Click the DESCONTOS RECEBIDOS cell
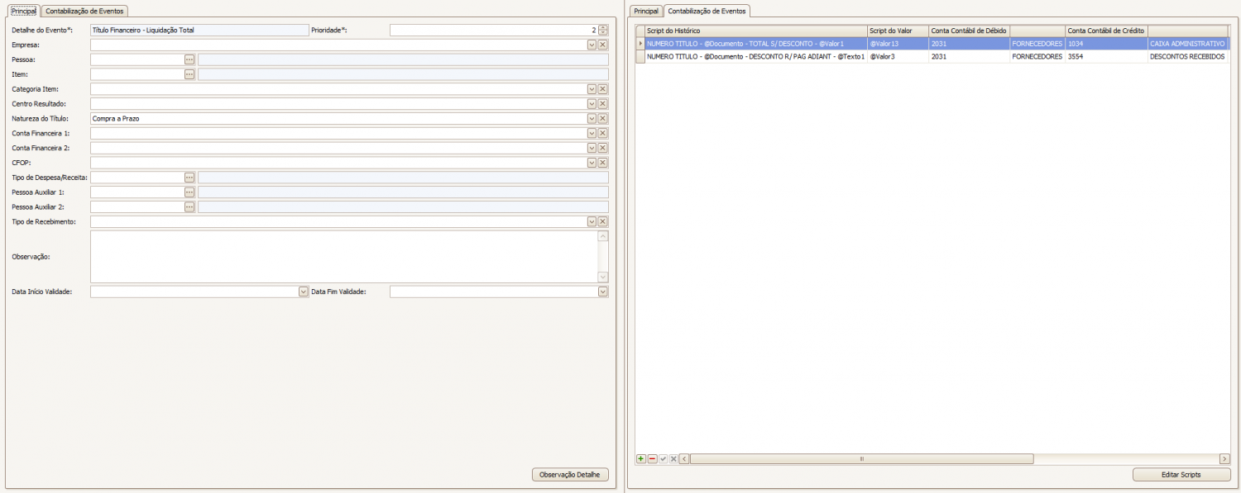The width and height of the screenshot is (1241, 493). (1188, 57)
